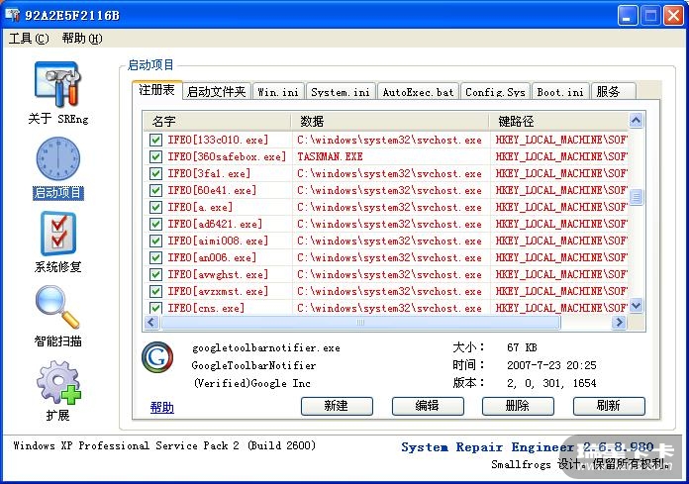The width and height of the screenshot is (689, 484).
Task: Open the 扩展 gear icon
Action: point(58,382)
